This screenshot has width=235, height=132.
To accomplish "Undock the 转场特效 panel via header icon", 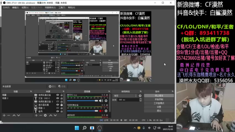I will point(141,91).
